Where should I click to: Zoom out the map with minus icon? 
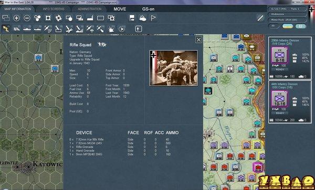tap(27, 18)
